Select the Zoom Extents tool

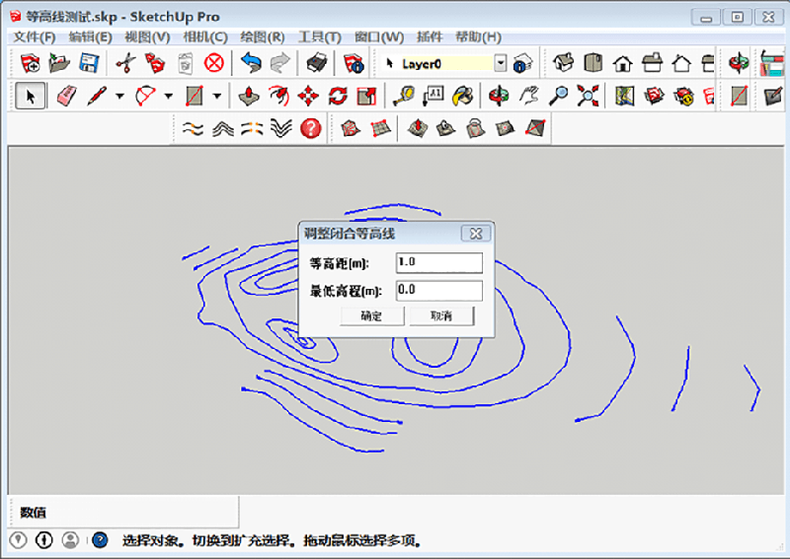(x=589, y=96)
